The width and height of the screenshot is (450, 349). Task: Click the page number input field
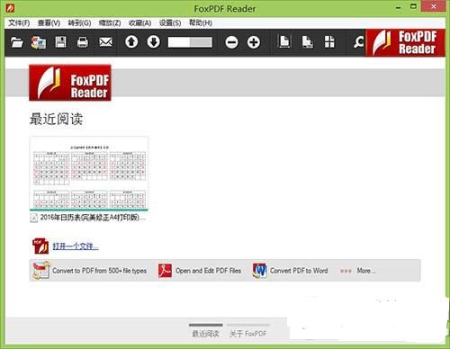[190, 42]
